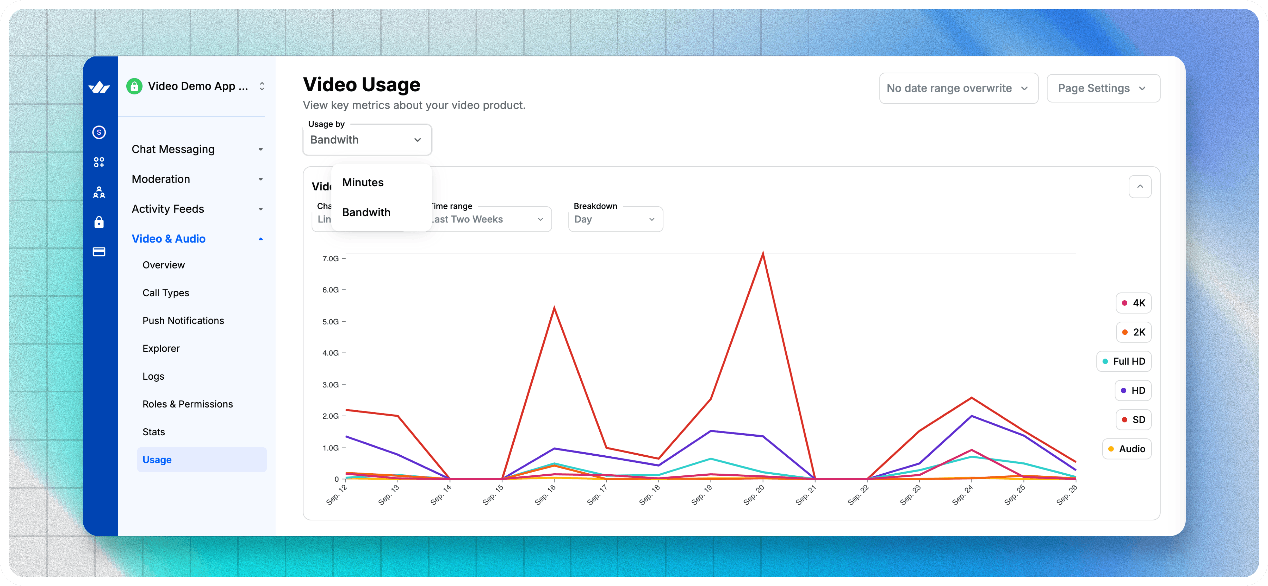Go to the Call Types page
1268x586 pixels.
(x=166, y=293)
